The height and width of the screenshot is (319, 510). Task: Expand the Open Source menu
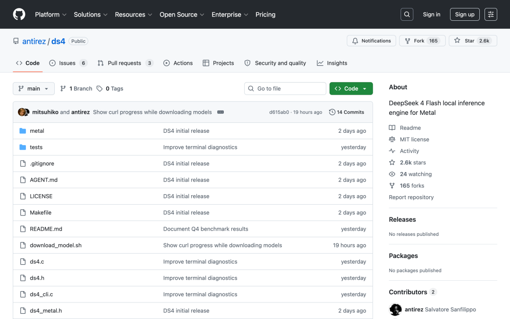click(182, 15)
